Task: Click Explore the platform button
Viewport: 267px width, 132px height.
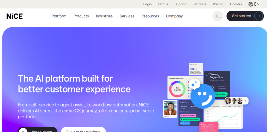Action: point(83,129)
